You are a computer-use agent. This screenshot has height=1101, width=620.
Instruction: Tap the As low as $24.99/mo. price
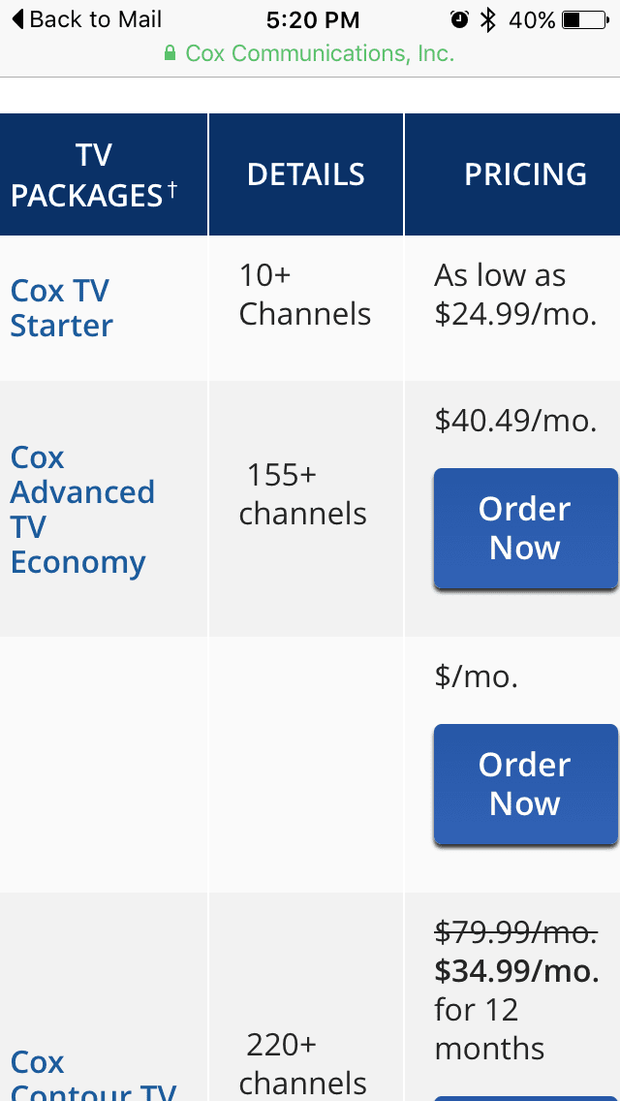coord(515,295)
